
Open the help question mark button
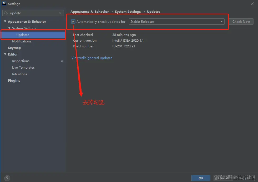pos(7,178)
